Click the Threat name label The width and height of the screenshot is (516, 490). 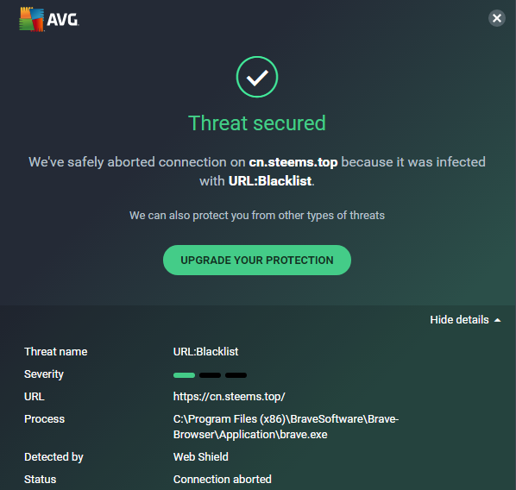click(55, 352)
